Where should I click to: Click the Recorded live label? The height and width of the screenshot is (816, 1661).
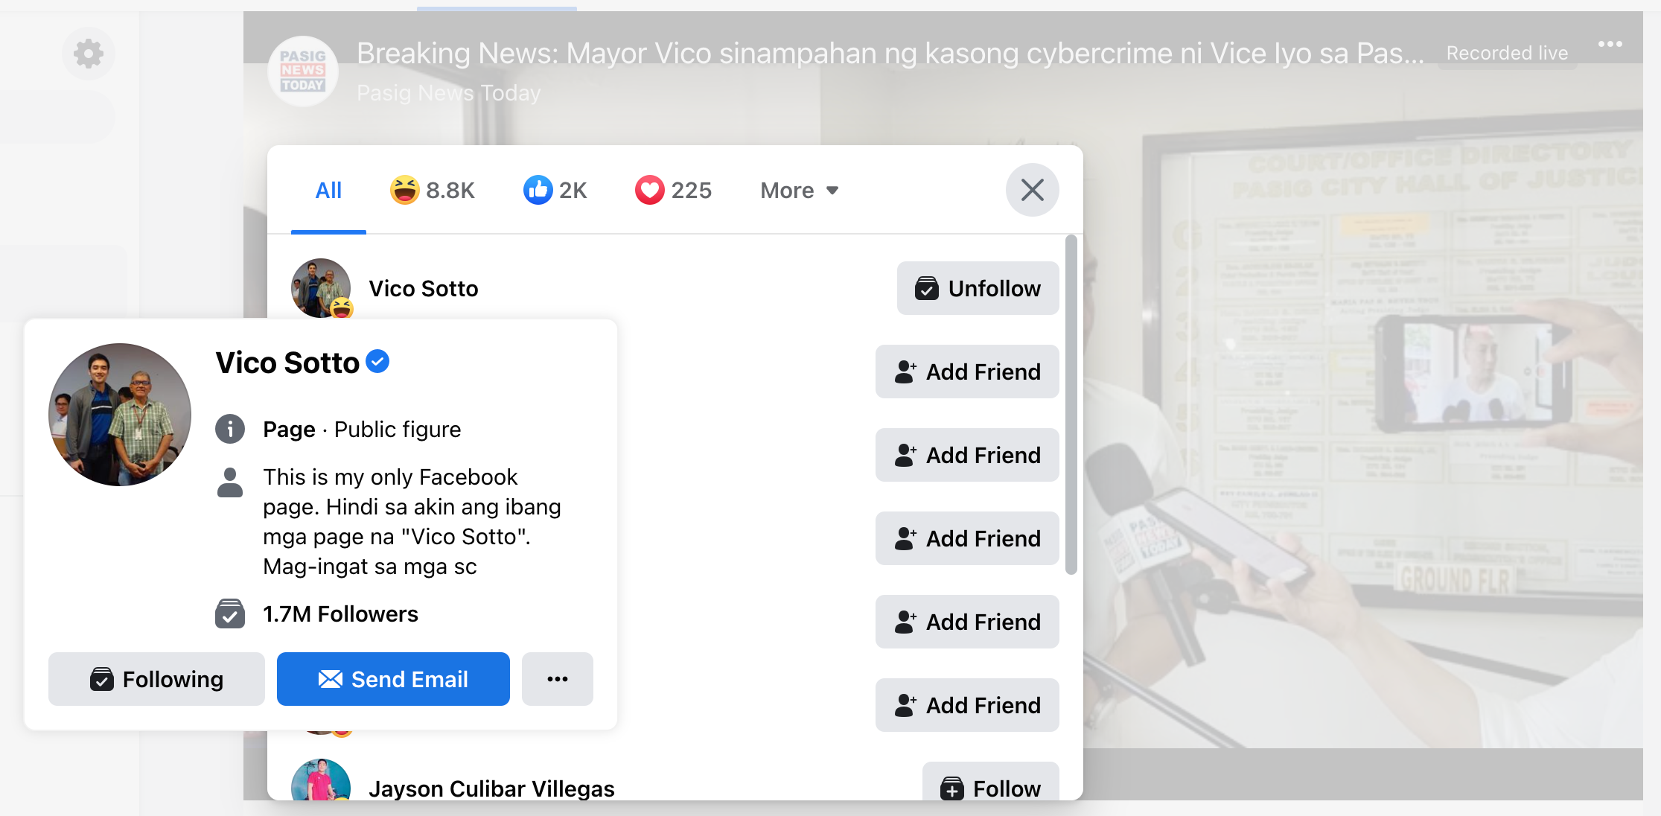tap(1507, 54)
